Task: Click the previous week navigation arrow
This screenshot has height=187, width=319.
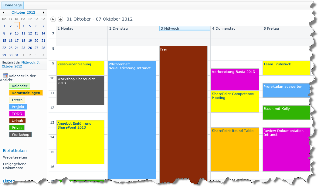Action: coord(53,19)
